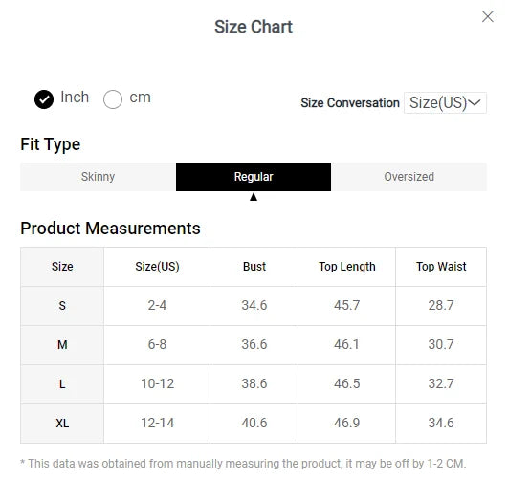Screen dimensions: 508x479
Task: Click the Top Length column header
Action: (346, 267)
